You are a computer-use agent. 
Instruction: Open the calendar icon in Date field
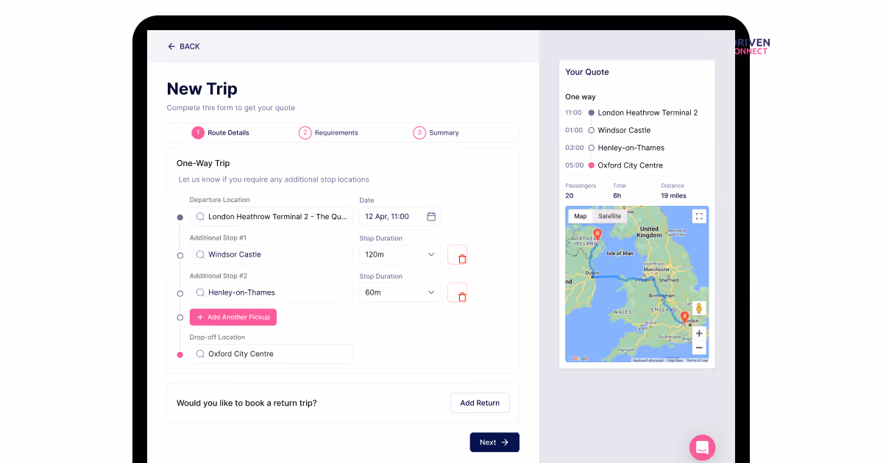(x=431, y=217)
